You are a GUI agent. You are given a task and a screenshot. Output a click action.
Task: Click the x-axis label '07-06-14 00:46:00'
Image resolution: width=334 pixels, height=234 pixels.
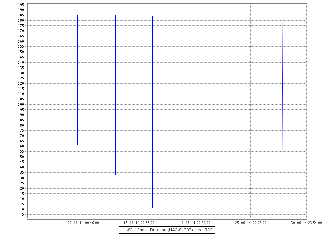tap(83, 223)
